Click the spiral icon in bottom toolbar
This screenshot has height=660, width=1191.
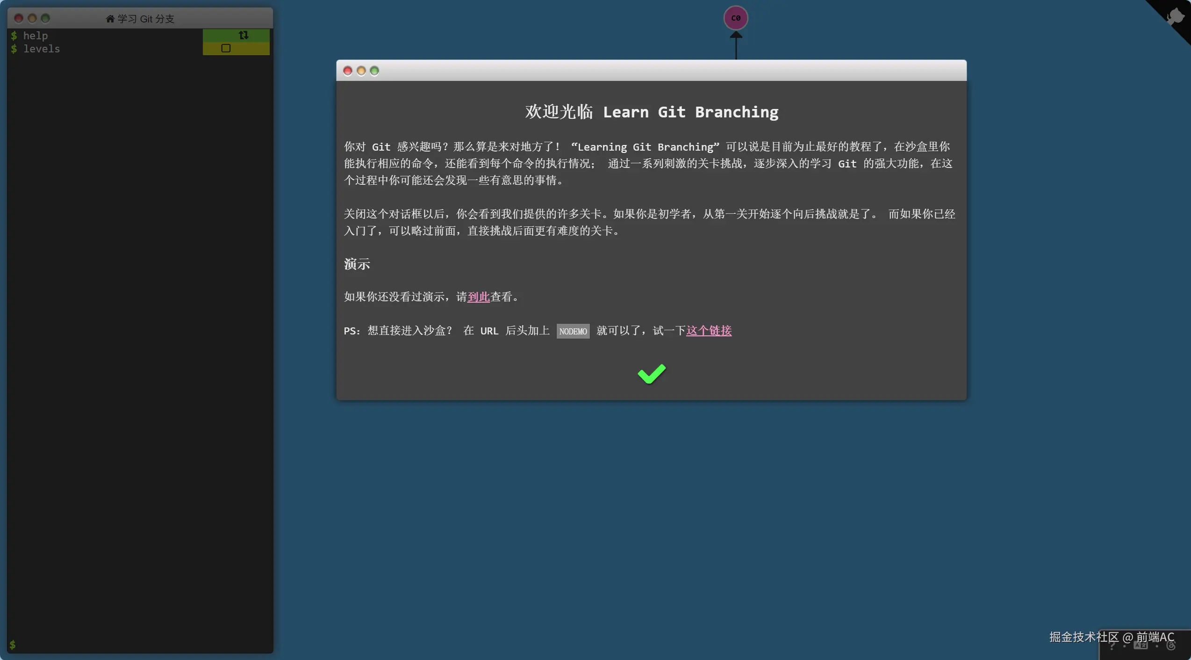(x=1170, y=646)
